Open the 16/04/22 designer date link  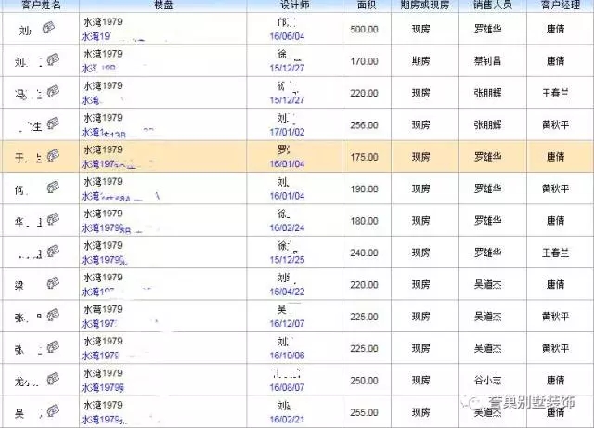coord(288,291)
